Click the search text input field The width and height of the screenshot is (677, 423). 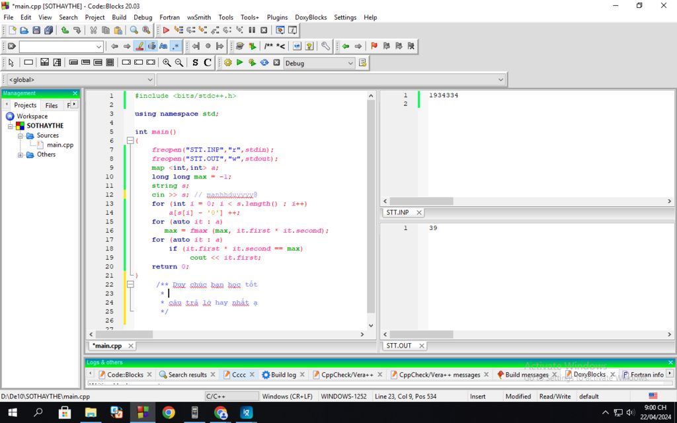pyautogui.click(x=57, y=46)
